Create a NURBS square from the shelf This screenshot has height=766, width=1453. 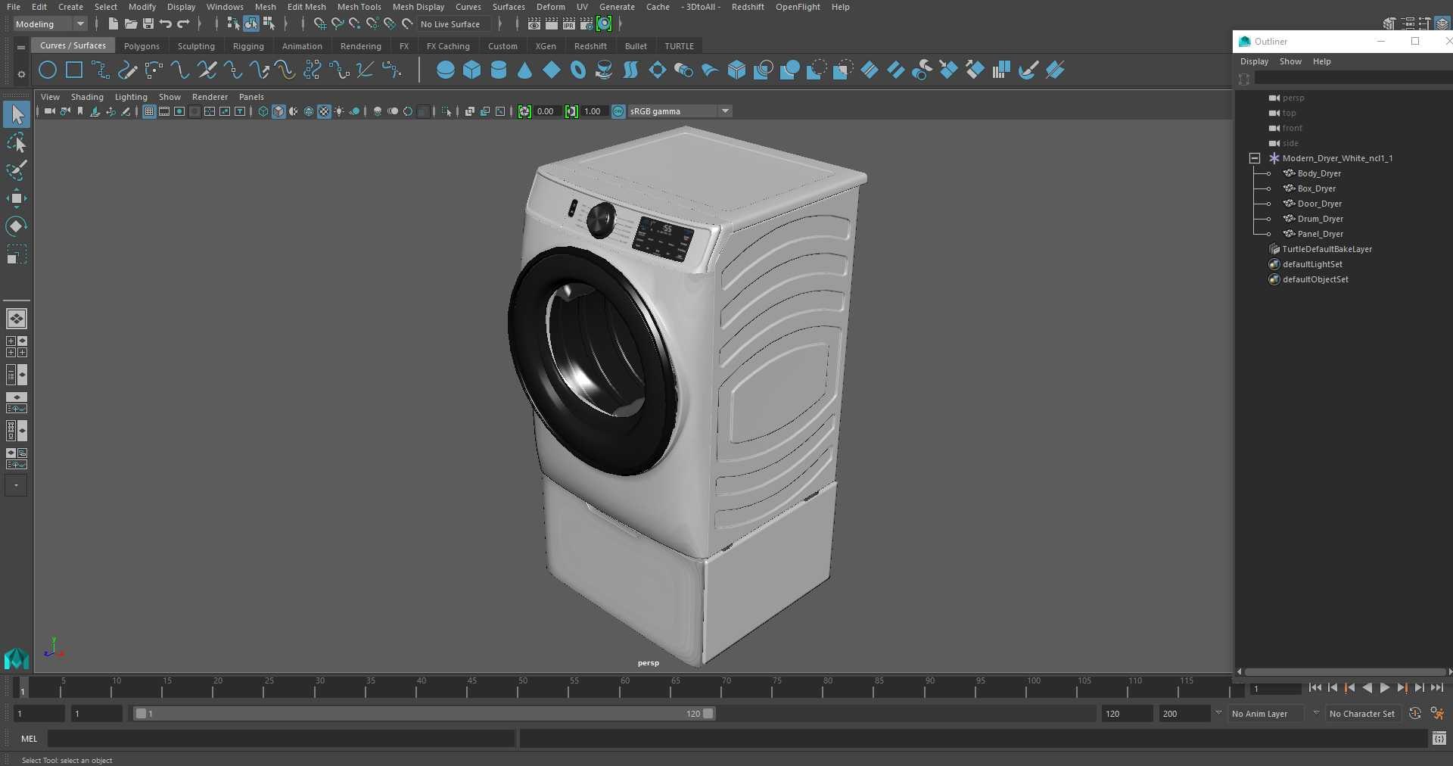74,70
